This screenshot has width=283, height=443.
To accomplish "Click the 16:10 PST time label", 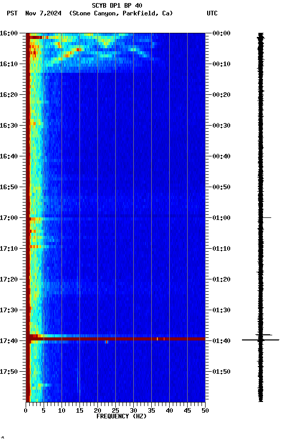I will tap(9, 64).
